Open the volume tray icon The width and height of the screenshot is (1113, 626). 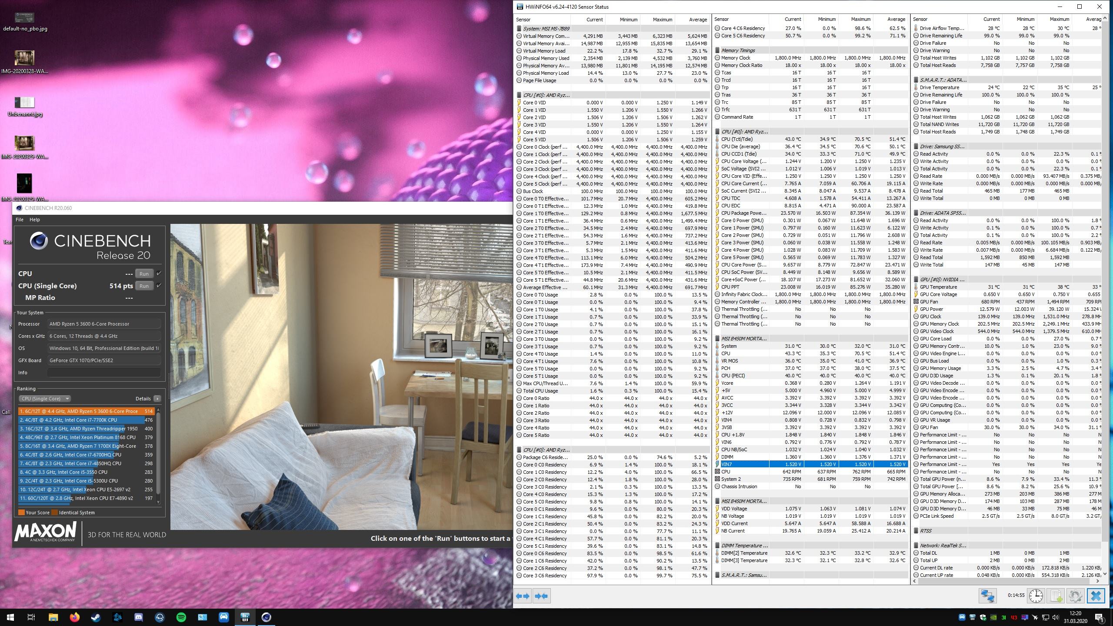[x=1055, y=617]
